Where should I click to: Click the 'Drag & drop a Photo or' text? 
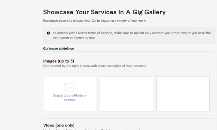[x=70, y=95]
